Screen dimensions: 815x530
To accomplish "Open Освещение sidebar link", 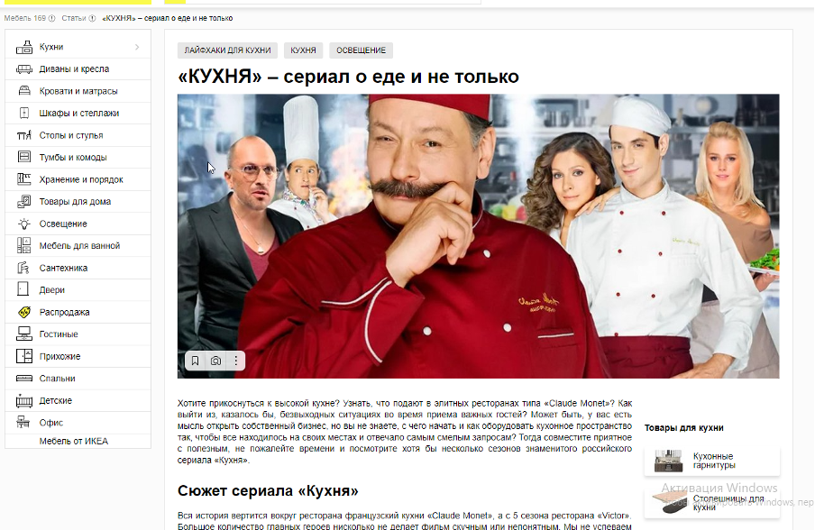I will point(78,224).
